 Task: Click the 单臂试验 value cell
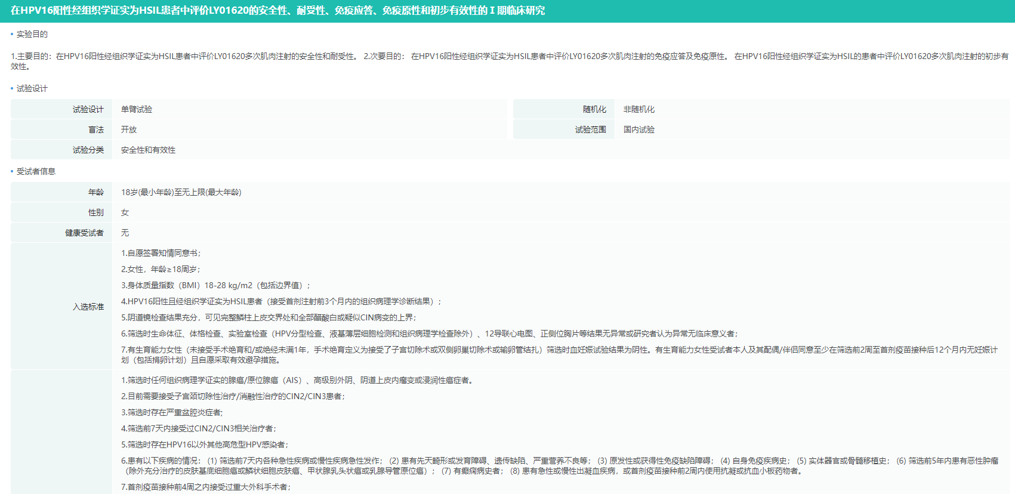tap(137, 110)
